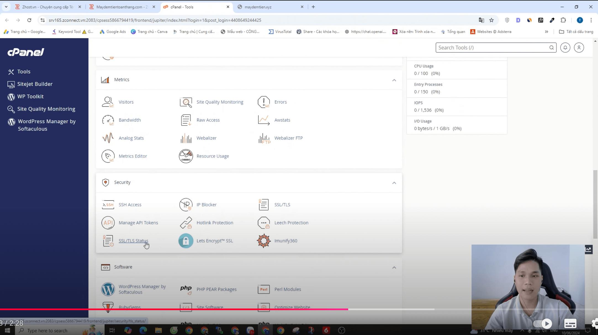This screenshot has width=598, height=335.
Task: Select the Bandwidth tool
Action: [x=129, y=120]
